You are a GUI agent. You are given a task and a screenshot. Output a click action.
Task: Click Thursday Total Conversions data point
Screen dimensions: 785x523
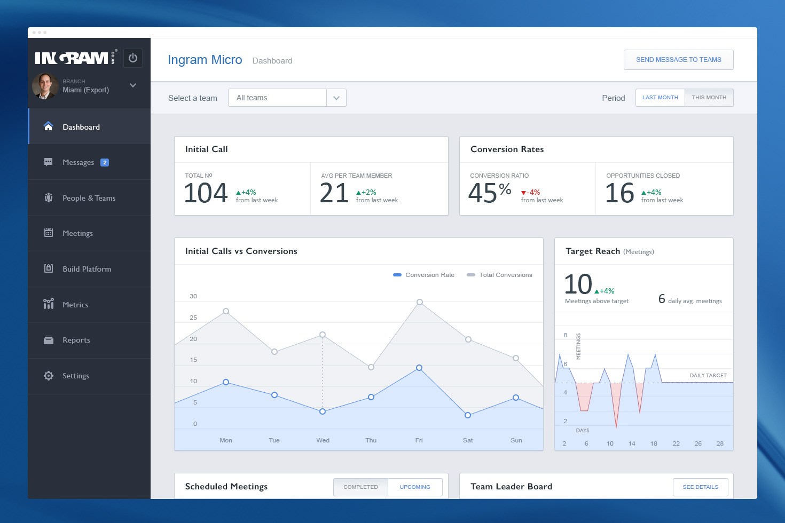pos(371,367)
